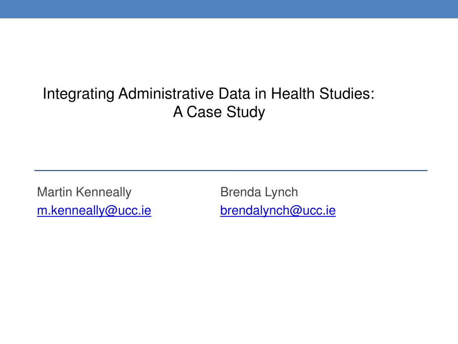458x344 pixels.
Task: Click the first name Brenda
Action: (x=241, y=192)
